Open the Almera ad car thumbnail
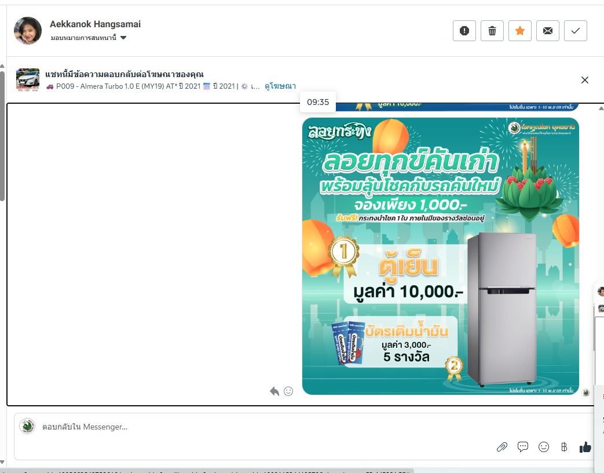The height and width of the screenshot is (473, 604). (28, 80)
